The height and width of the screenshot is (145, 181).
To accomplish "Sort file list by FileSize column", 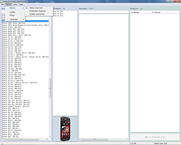I will (156, 12).
